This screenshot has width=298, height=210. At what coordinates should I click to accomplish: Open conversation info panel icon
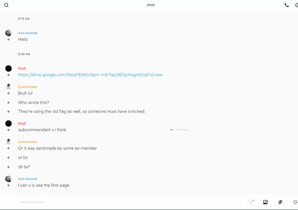pos(296,5)
